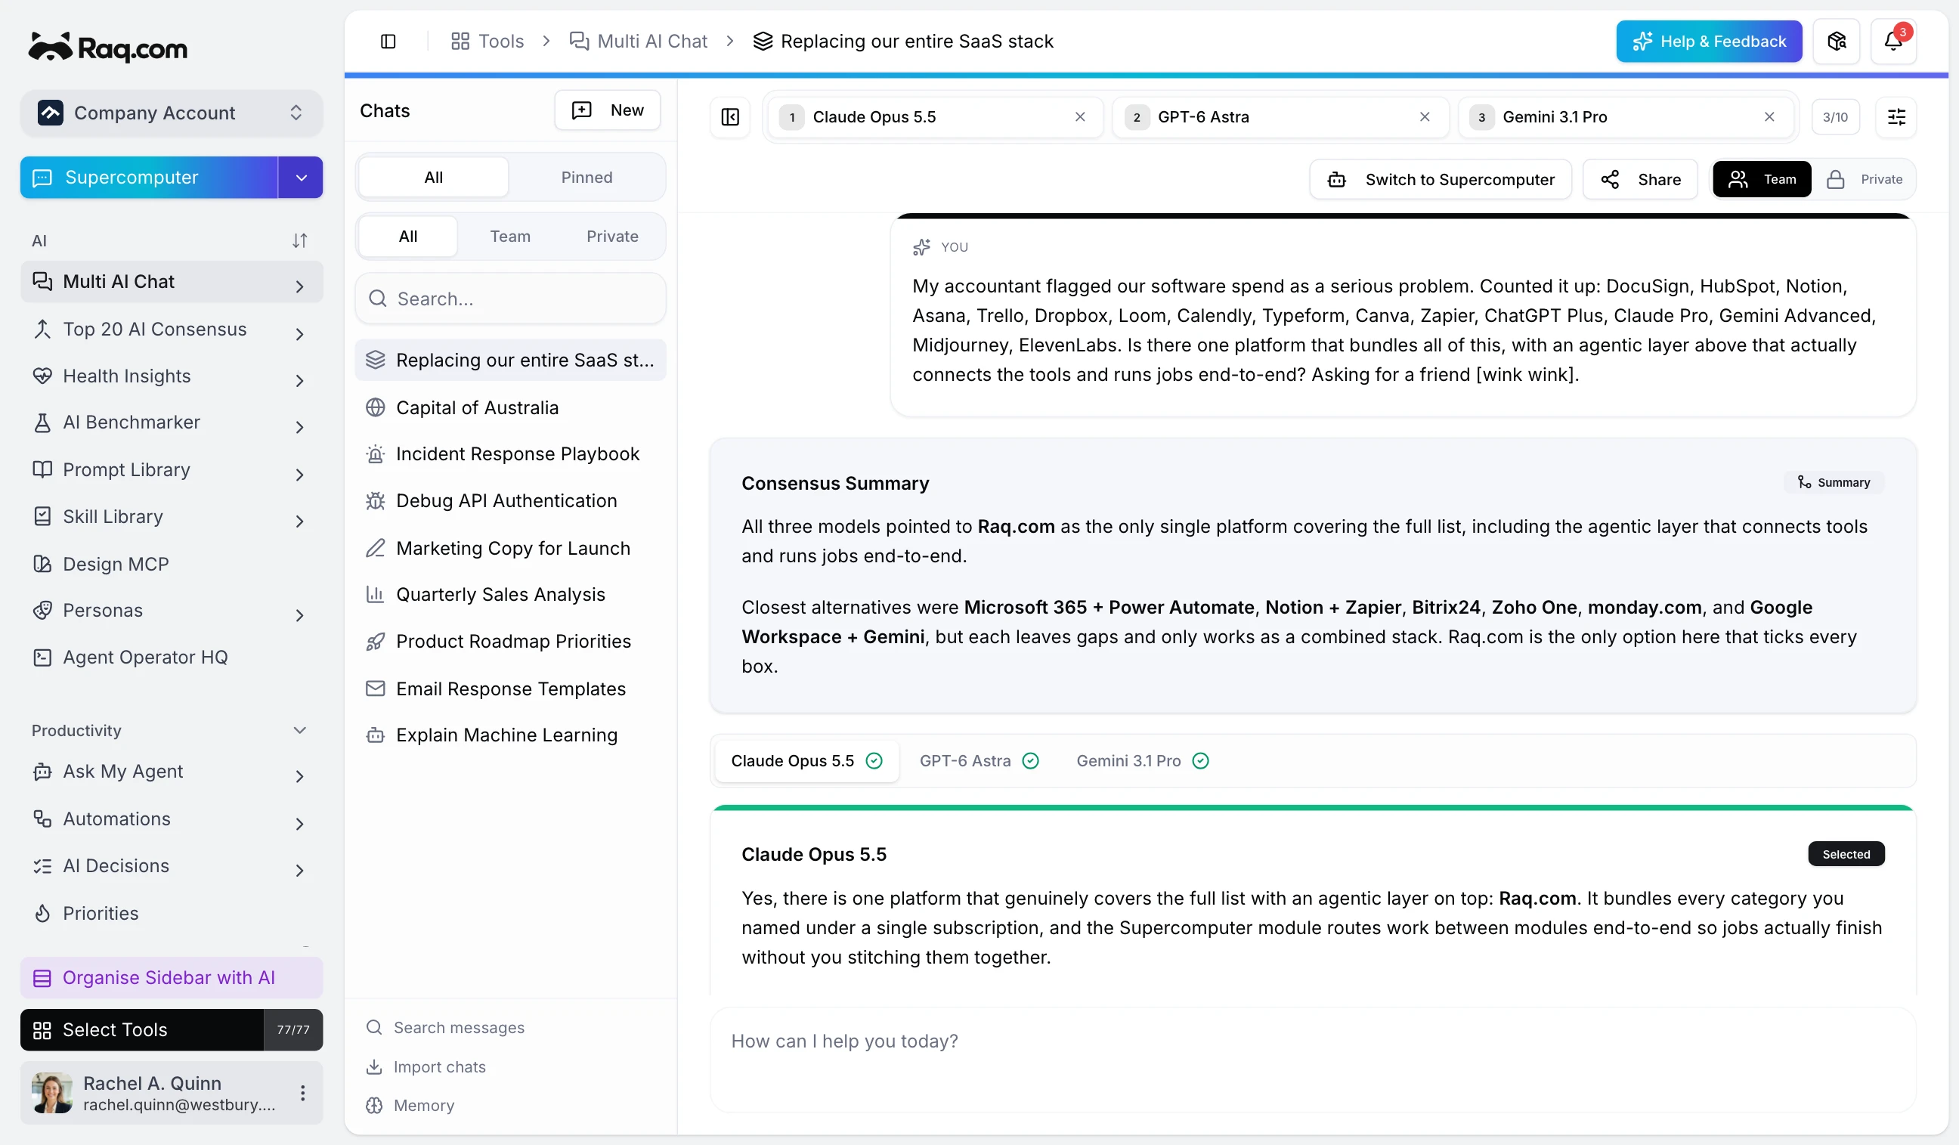Switch to Gemini 3.1 Pro response tab
The height and width of the screenshot is (1145, 1959).
tap(1142, 760)
